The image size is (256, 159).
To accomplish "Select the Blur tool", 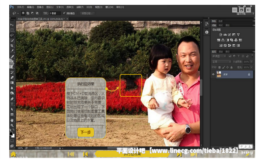I will click(x=12, y=88).
